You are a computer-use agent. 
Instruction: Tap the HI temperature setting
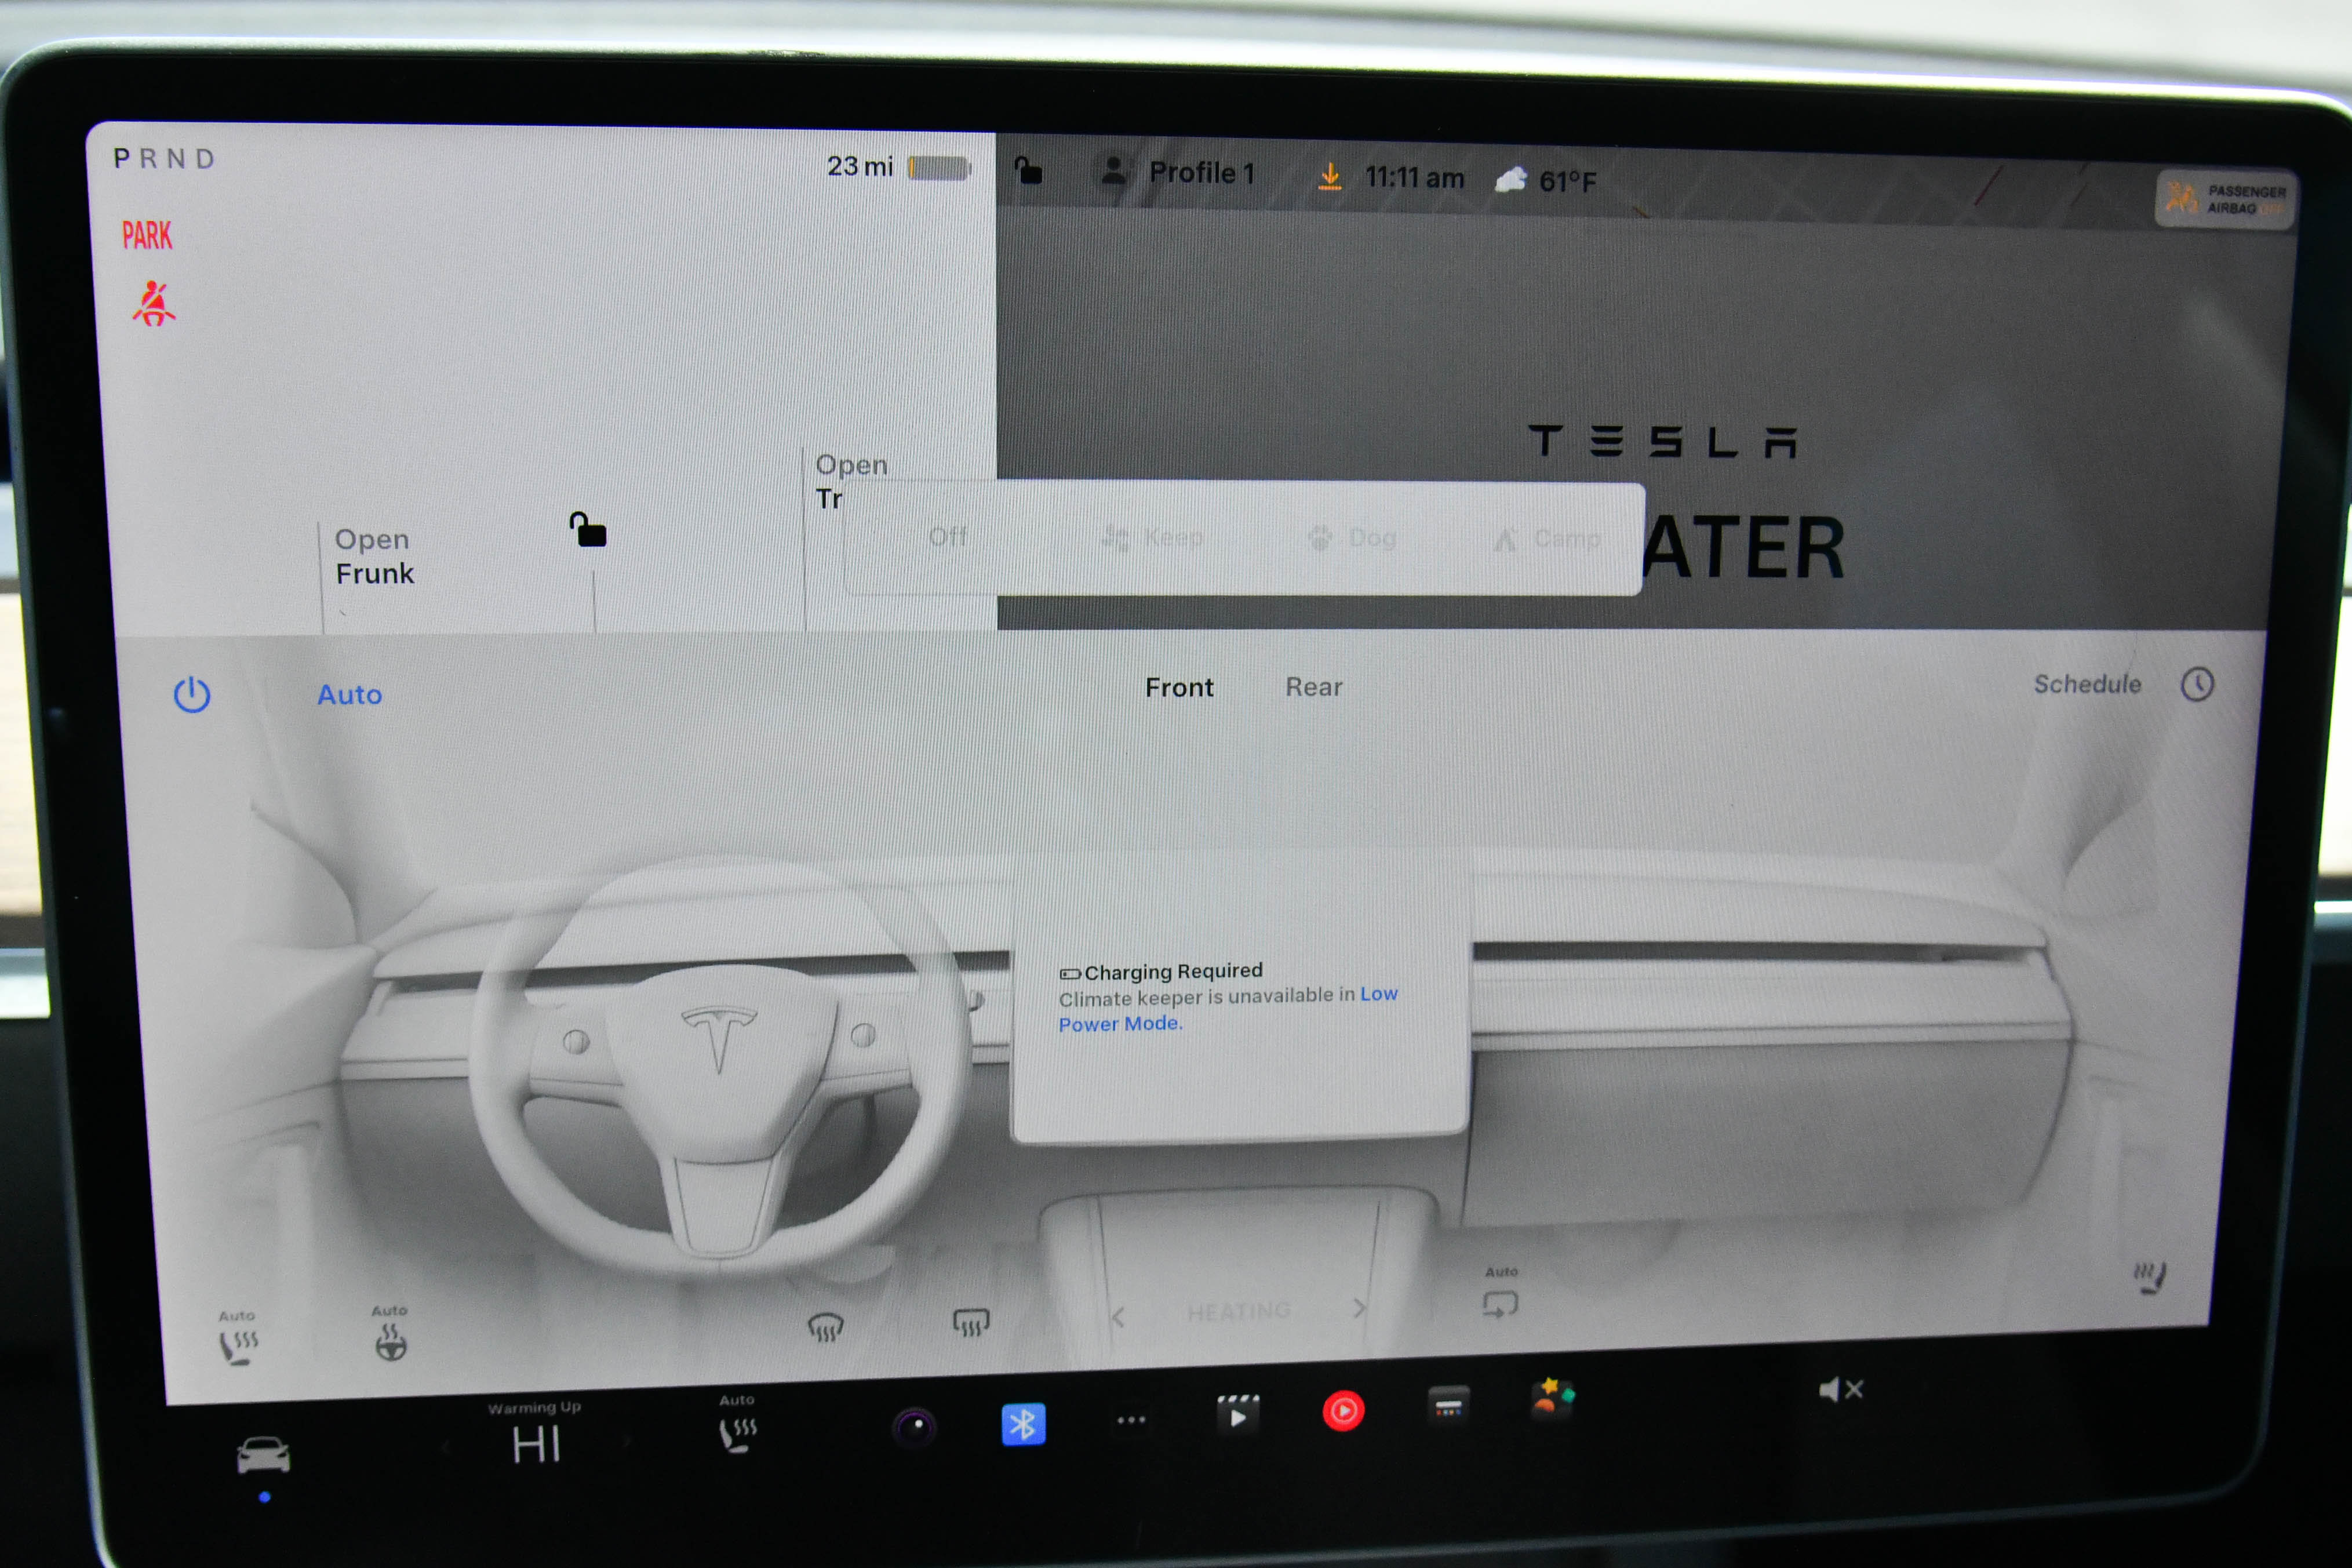click(x=536, y=1445)
